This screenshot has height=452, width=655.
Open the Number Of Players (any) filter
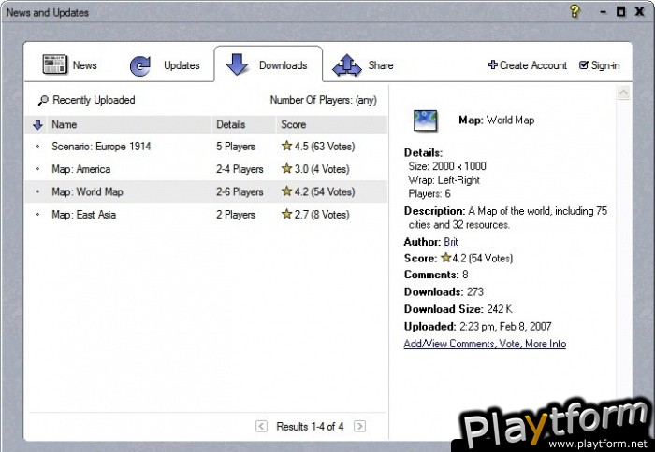tap(324, 100)
